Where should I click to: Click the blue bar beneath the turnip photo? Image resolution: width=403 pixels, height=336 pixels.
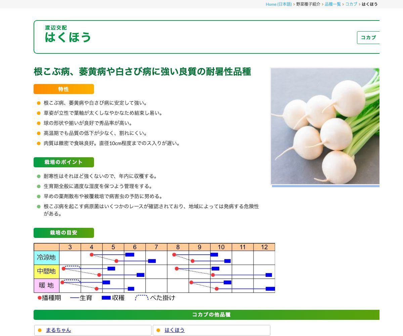[x=325, y=186]
